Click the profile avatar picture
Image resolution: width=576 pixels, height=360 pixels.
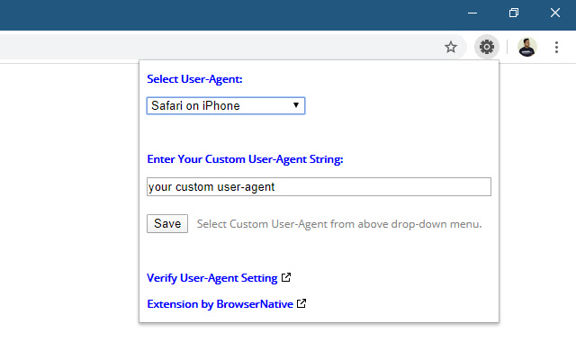point(527,47)
